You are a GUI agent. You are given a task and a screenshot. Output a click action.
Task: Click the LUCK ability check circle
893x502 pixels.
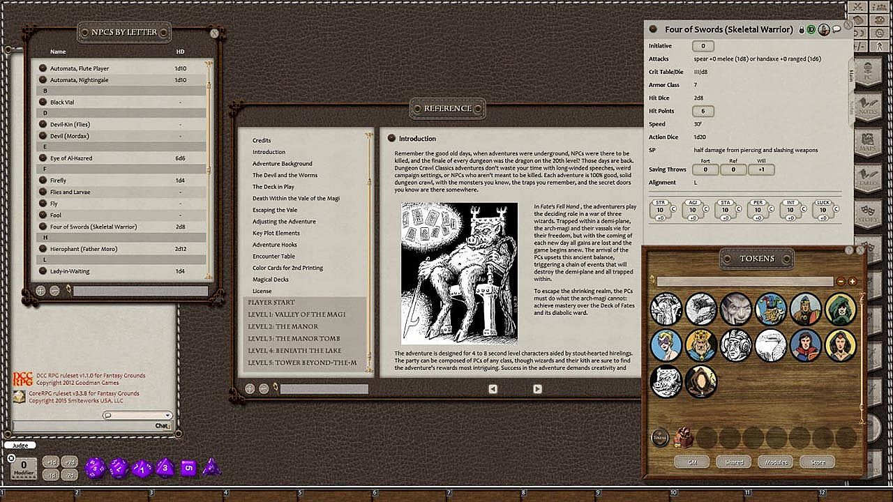pos(836,209)
